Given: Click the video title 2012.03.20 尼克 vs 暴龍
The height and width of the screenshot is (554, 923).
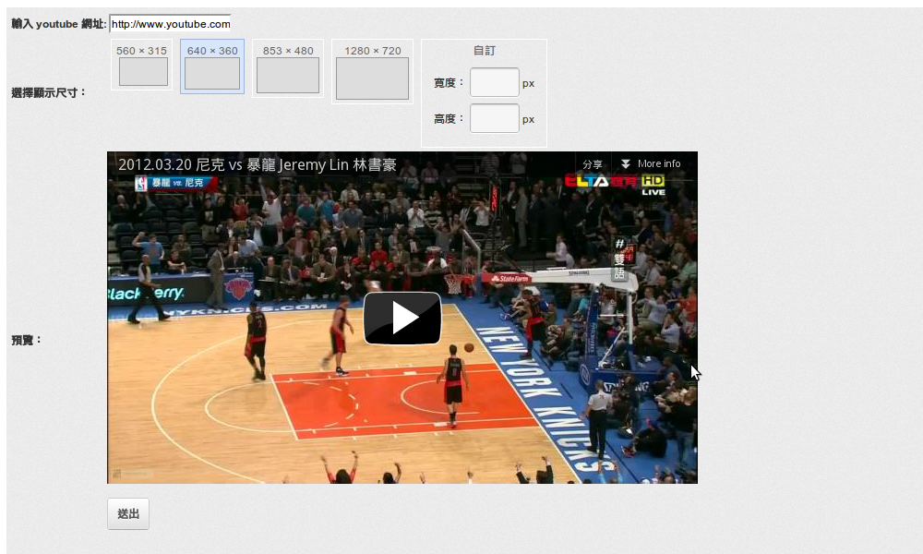Looking at the screenshot, I should 258,165.
